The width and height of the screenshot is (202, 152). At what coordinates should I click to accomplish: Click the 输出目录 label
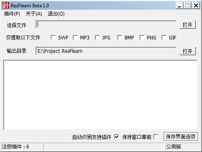[x=16, y=51]
